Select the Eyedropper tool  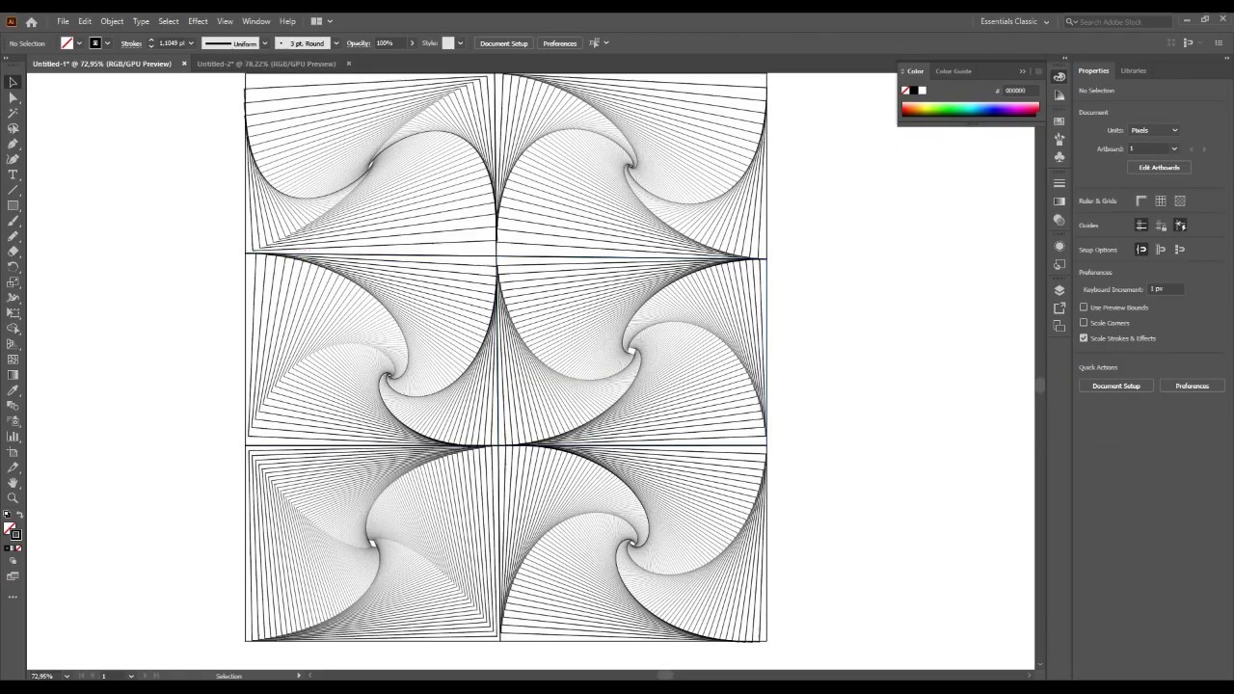point(13,390)
